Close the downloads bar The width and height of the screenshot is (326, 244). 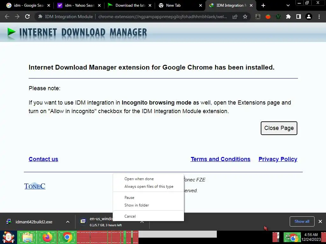(320, 221)
